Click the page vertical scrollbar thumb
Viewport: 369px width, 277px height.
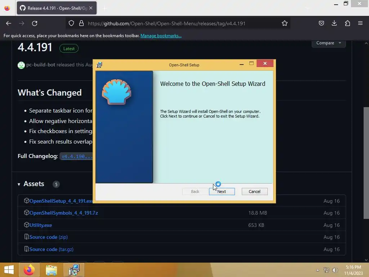click(366, 163)
